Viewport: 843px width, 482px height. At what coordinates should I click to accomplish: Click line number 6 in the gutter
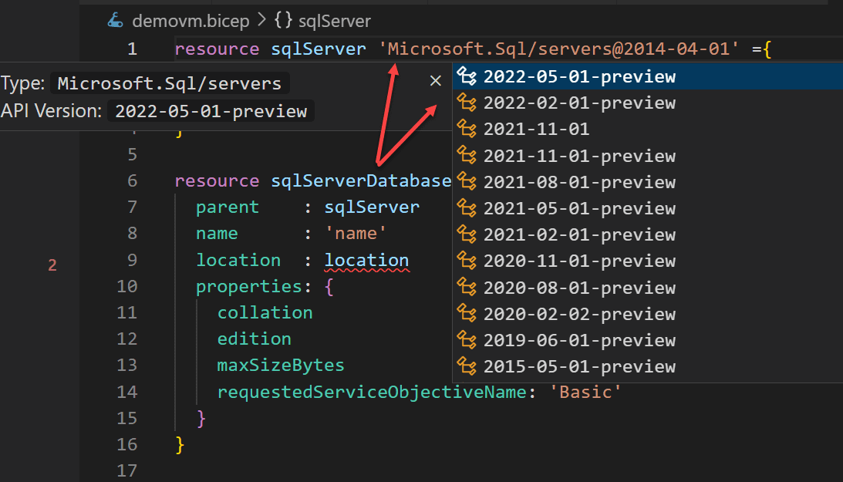click(132, 180)
